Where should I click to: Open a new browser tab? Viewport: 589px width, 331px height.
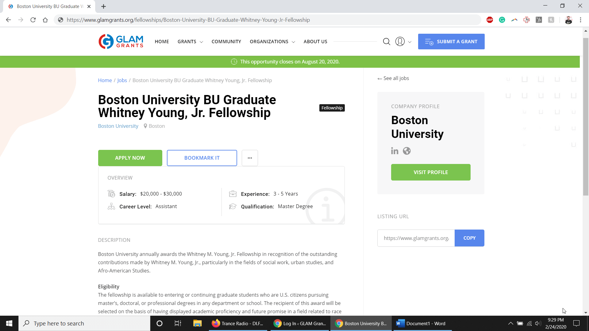click(x=104, y=6)
